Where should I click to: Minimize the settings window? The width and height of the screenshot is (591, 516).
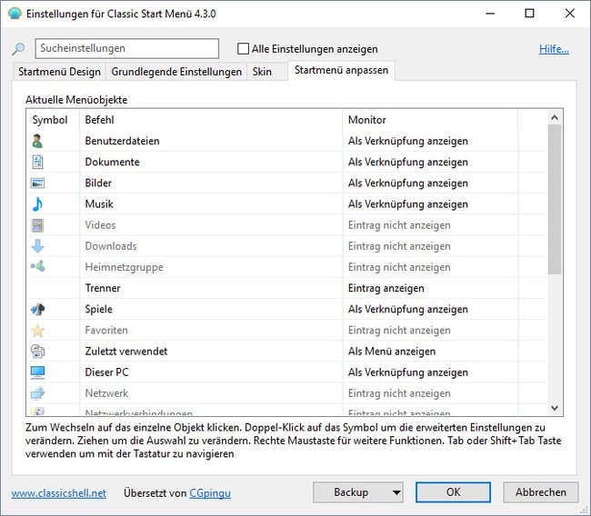coord(490,14)
